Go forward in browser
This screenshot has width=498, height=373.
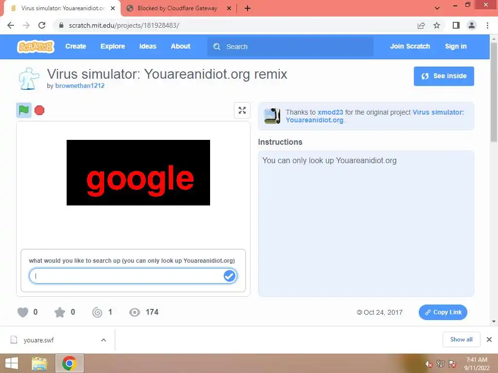point(26,25)
